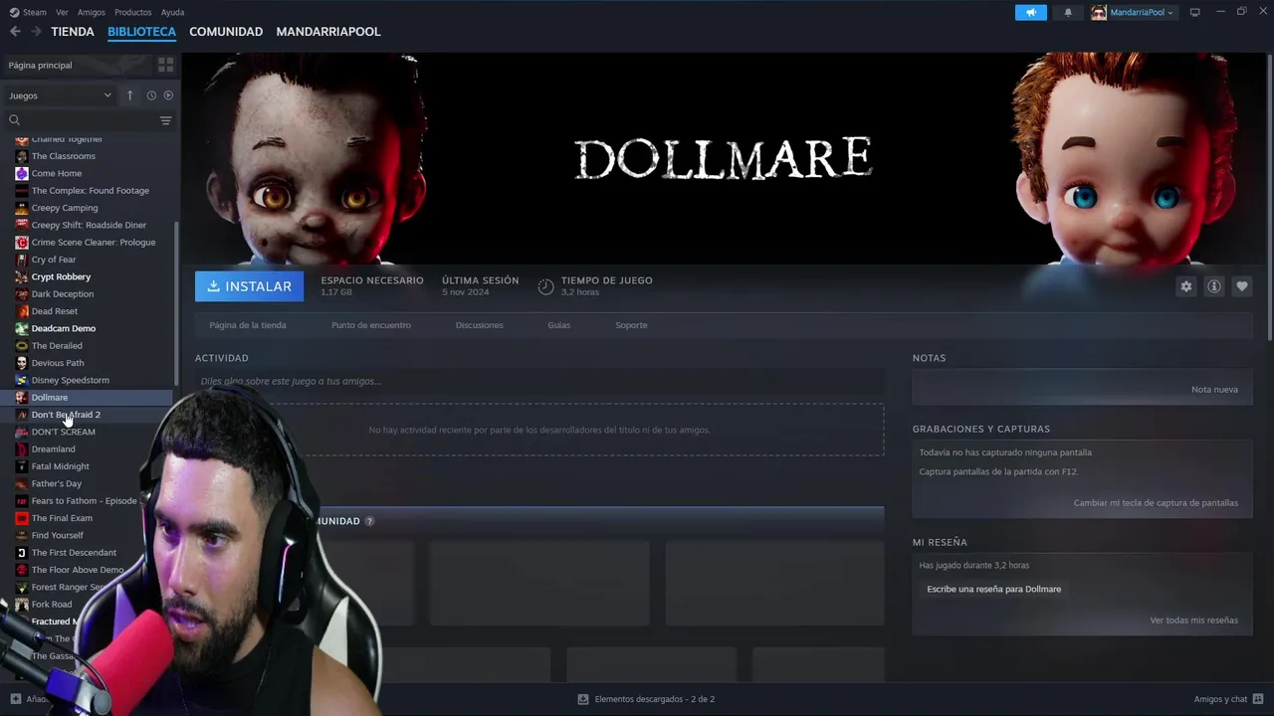Open Discusiones link
Viewport: 1274px width, 716px height.
point(479,325)
